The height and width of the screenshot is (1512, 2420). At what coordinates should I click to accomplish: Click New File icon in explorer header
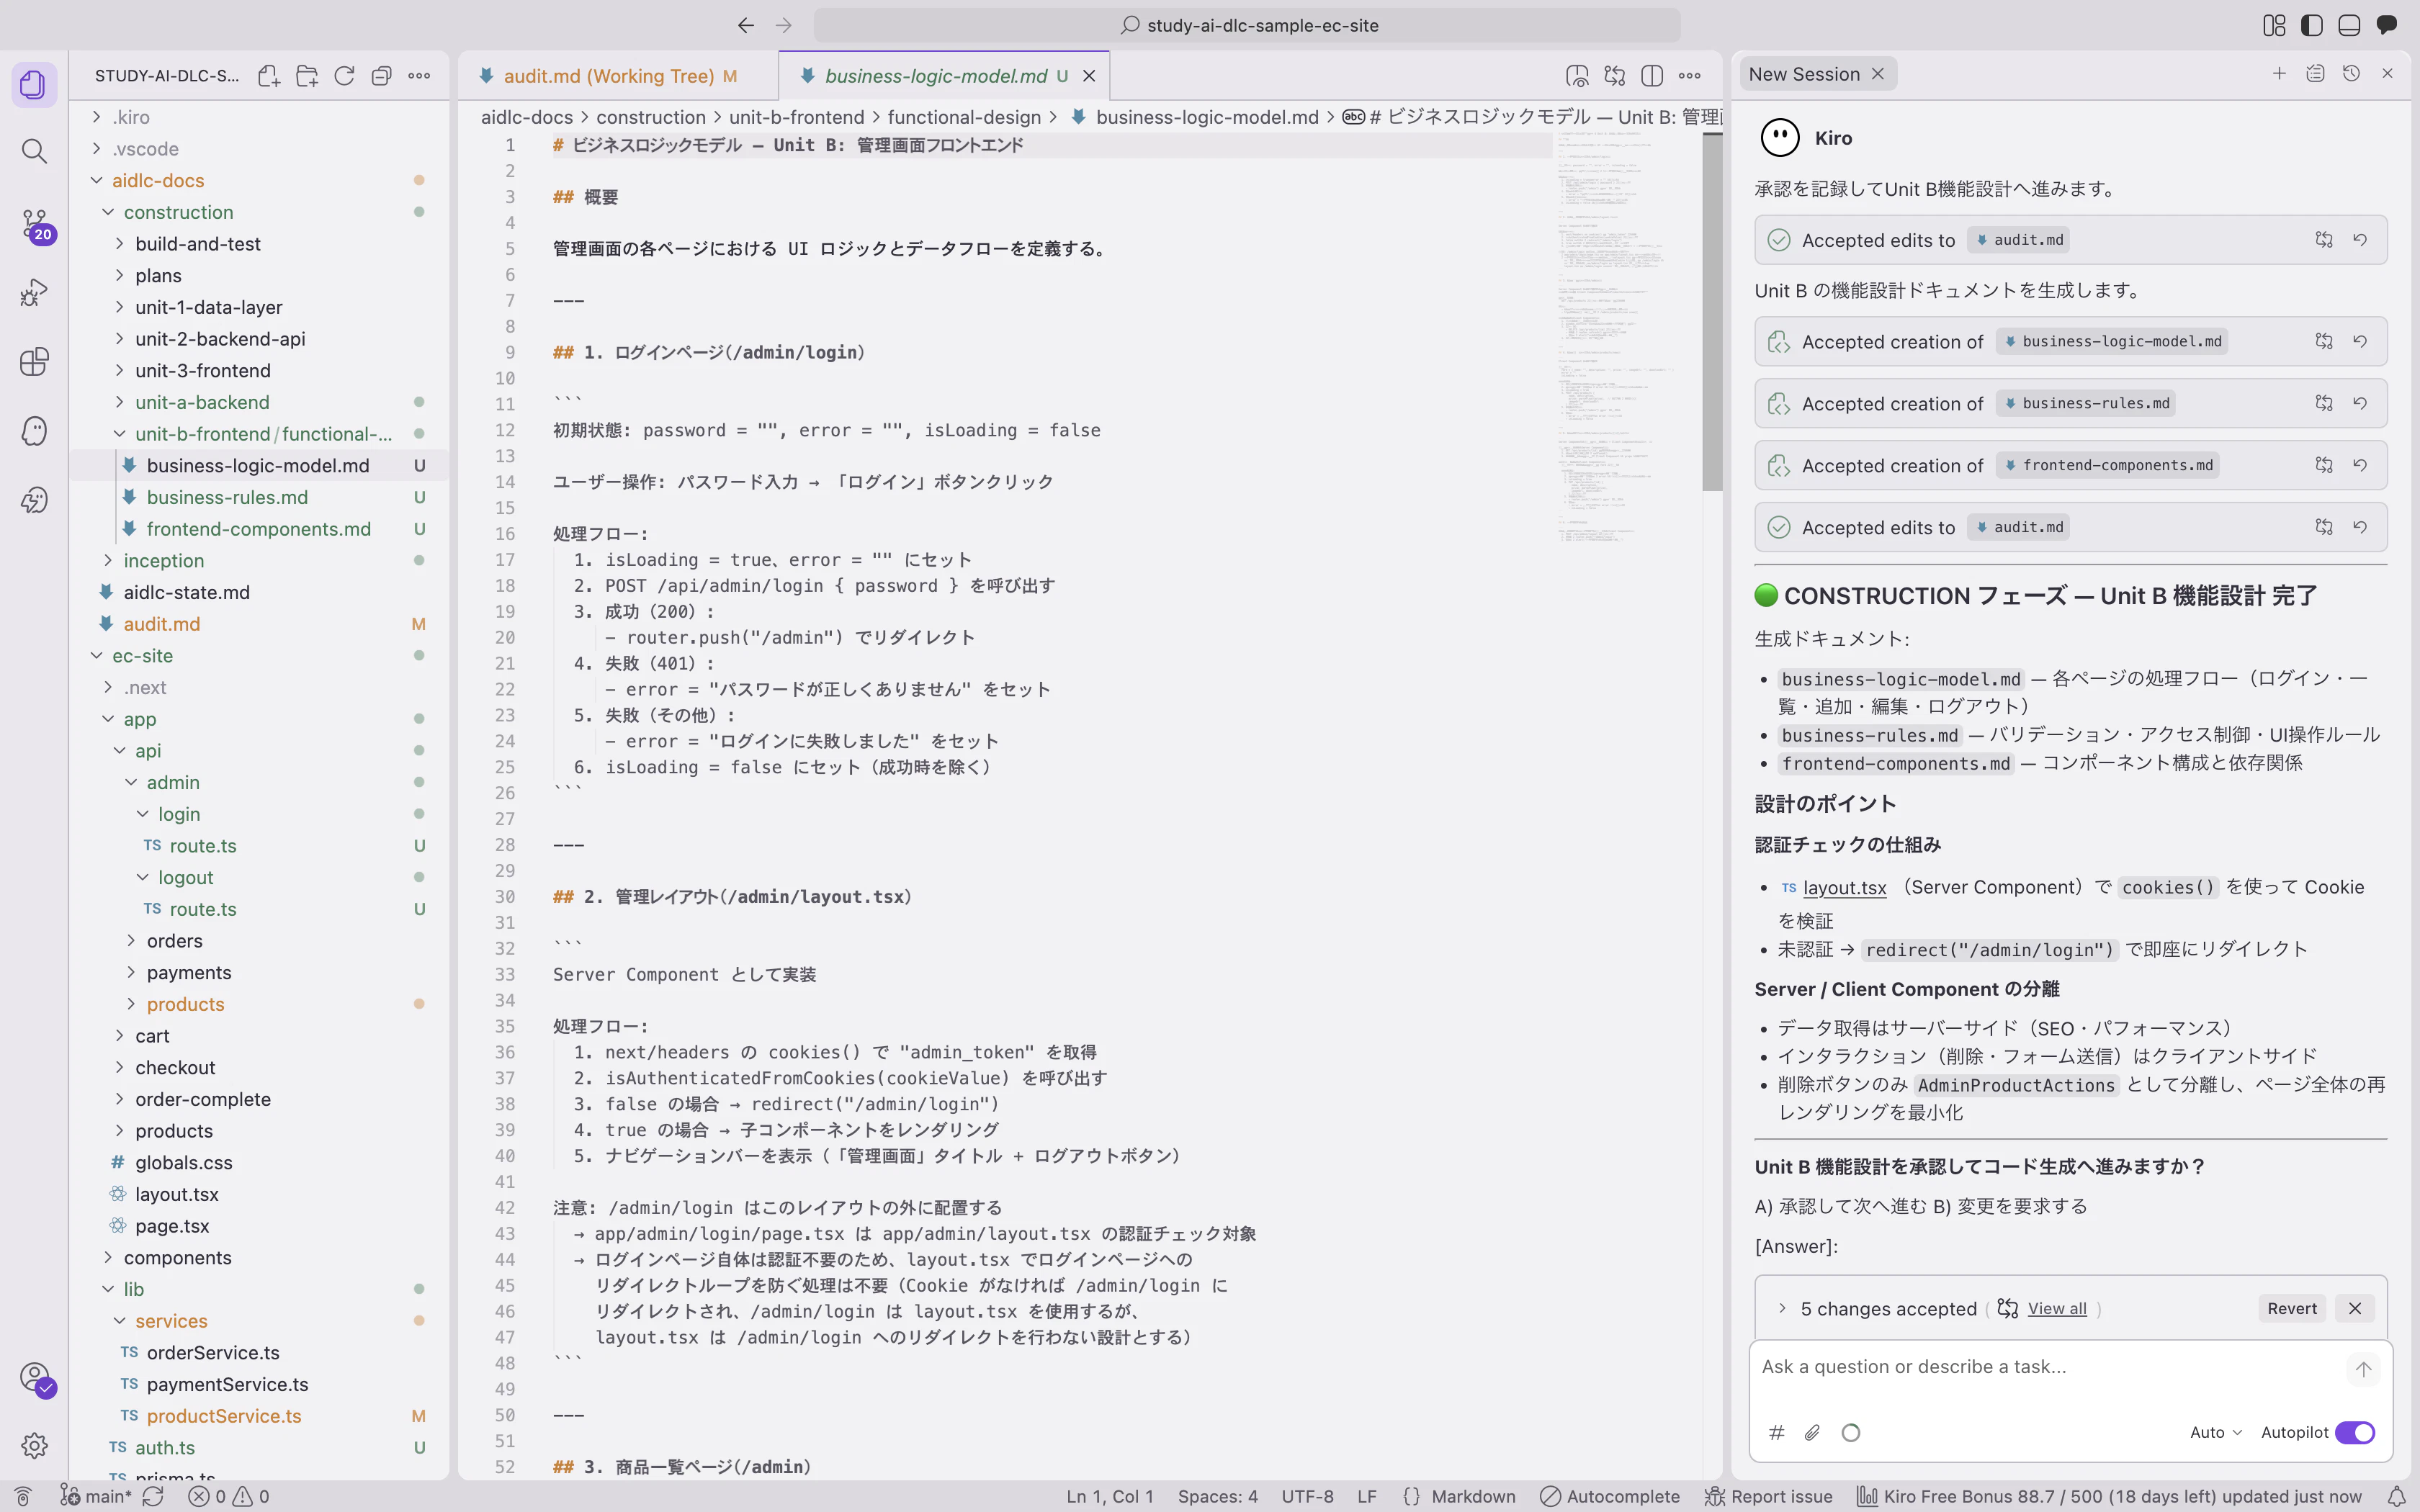[269, 76]
